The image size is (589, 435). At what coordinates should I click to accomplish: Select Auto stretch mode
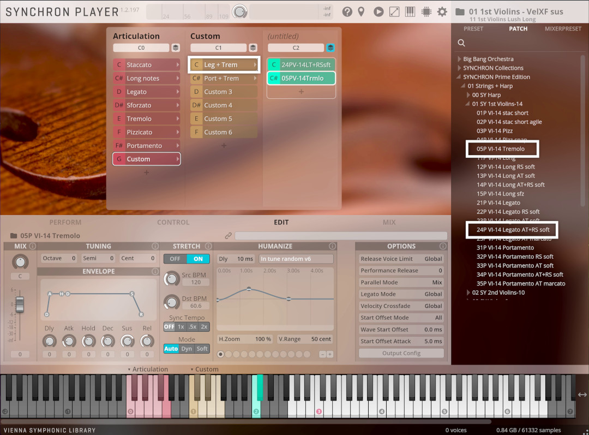[x=171, y=349]
